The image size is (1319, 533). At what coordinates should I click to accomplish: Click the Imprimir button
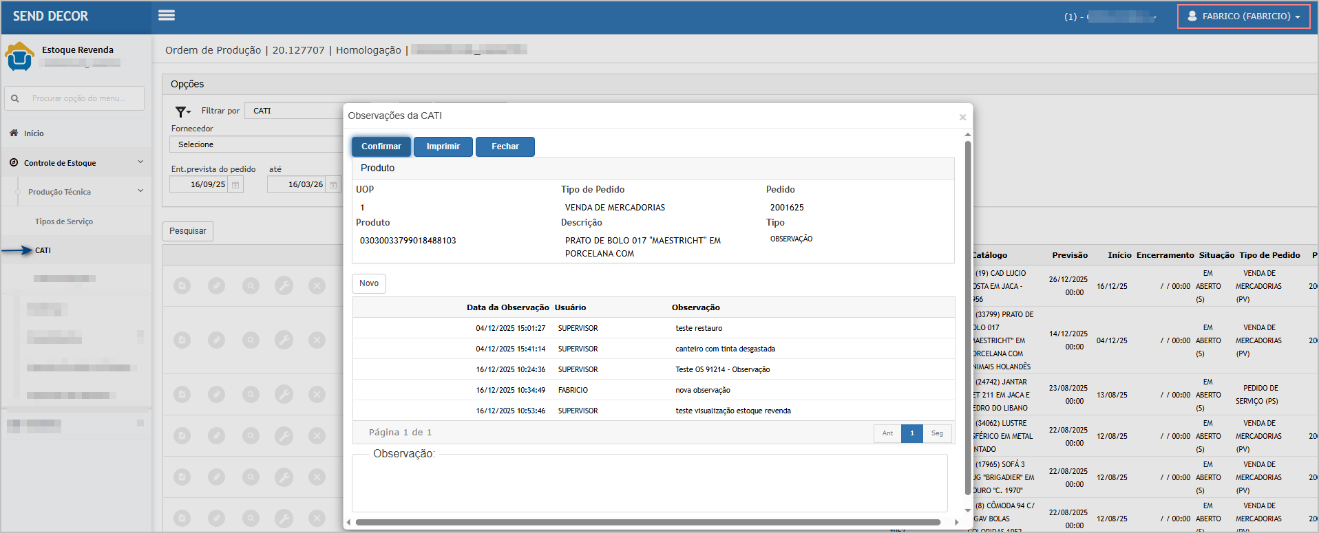tap(443, 146)
